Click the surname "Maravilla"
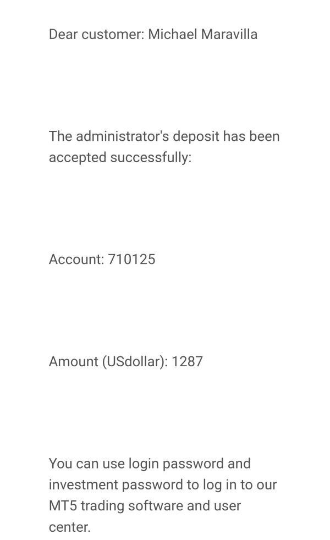Viewport: 330px width, 540px height. (229, 34)
